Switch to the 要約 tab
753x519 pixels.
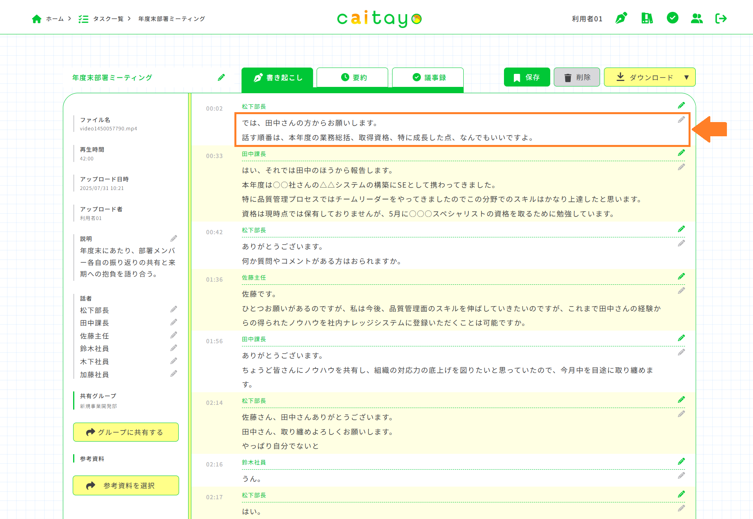click(x=352, y=77)
